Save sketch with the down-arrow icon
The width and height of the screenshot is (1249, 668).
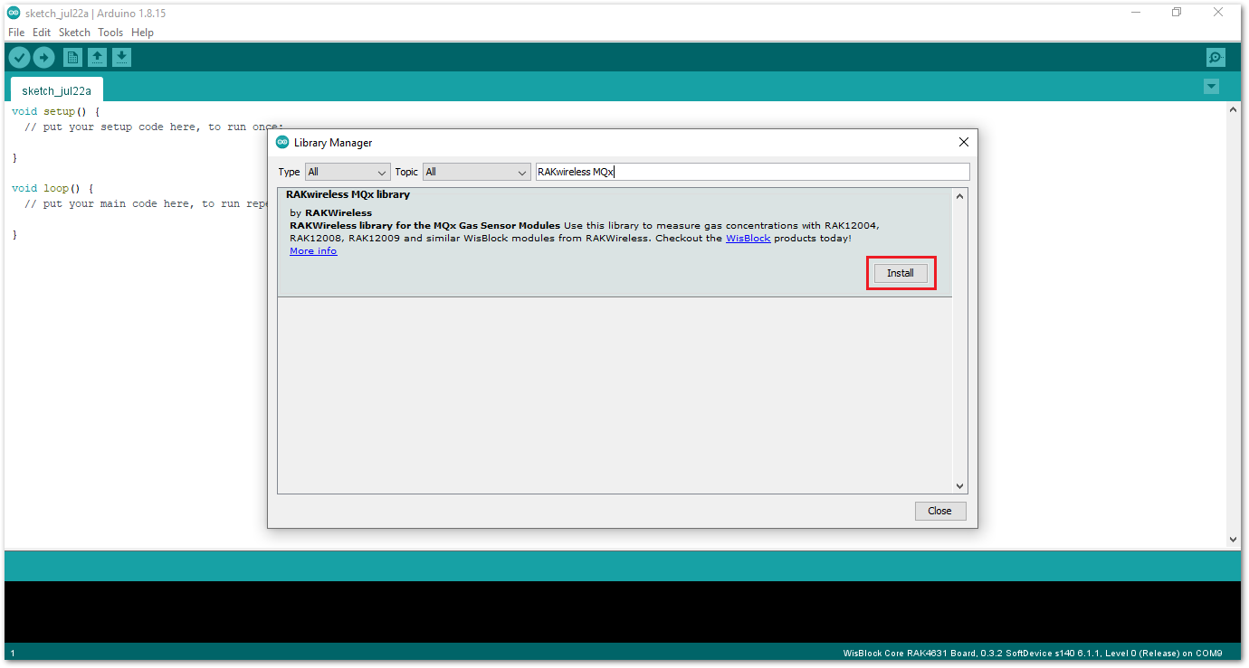(x=121, y=58)
